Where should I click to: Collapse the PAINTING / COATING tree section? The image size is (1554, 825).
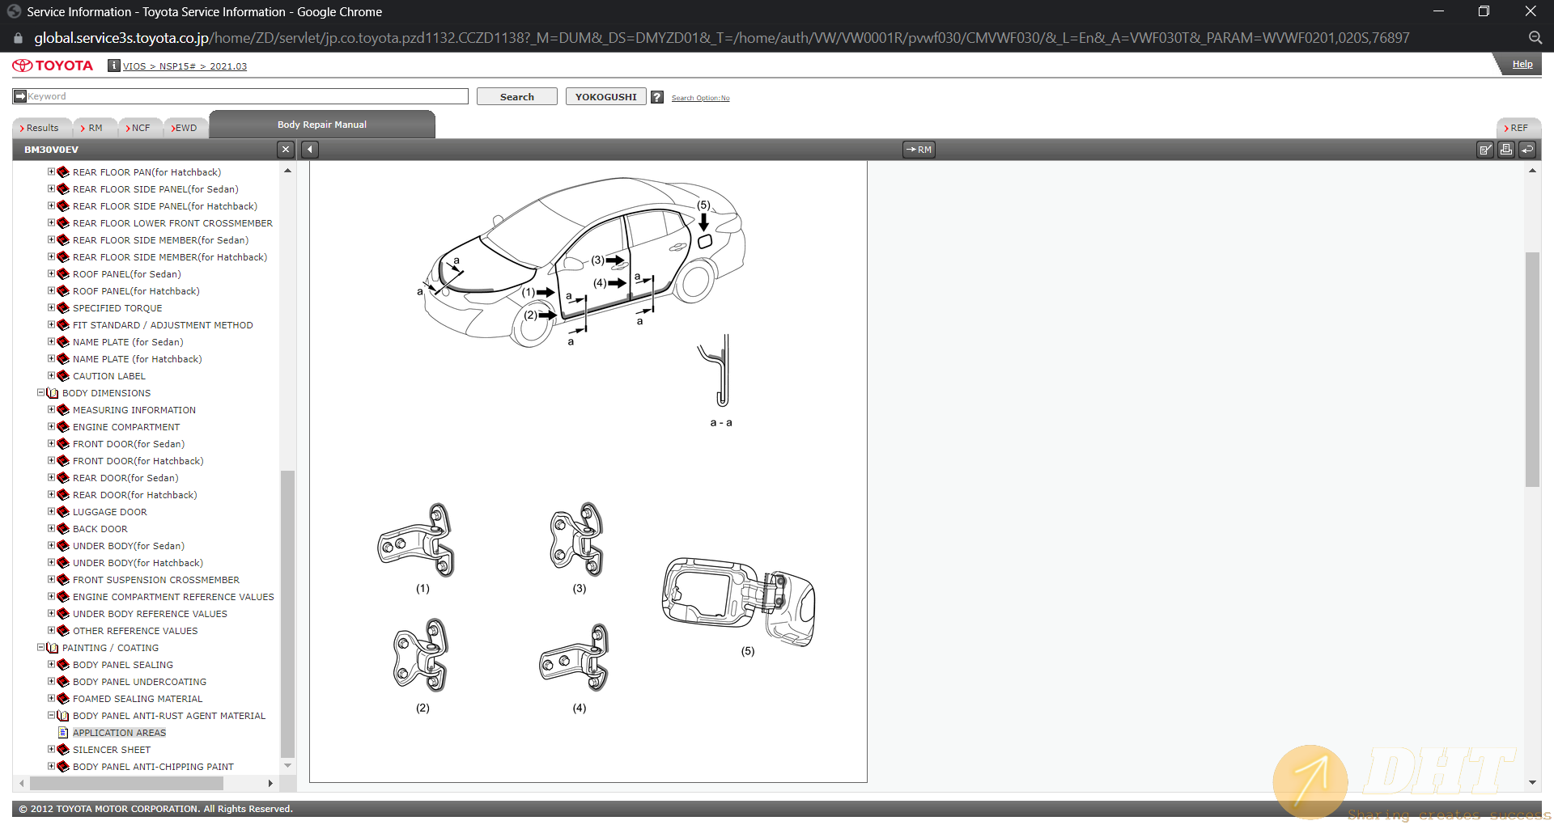pos(41,648)
